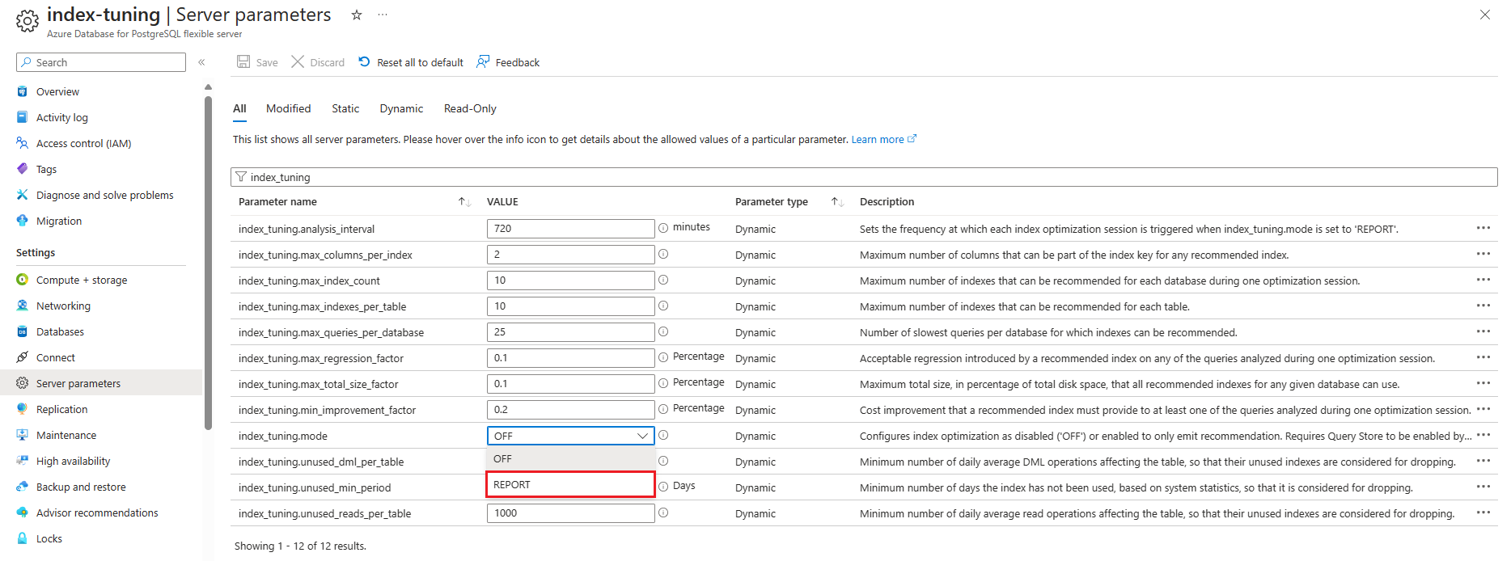Sort by Parameter type column arrows
Screen dimensions: 1511x561
(837, 201)
